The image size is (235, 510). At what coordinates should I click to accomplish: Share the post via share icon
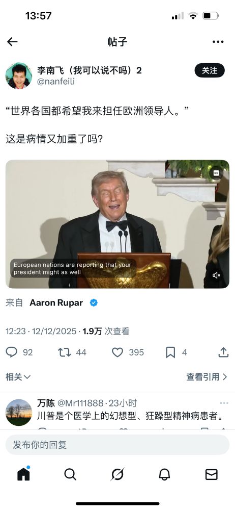pyautogui.click(x=223, y=352)
